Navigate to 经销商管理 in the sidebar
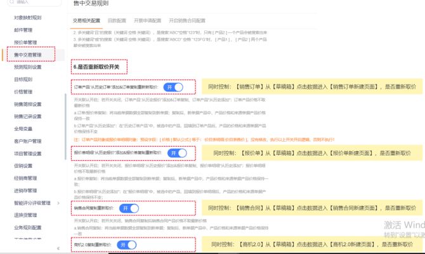The width and height of the screenshot is (425, 254). [25, 178]
